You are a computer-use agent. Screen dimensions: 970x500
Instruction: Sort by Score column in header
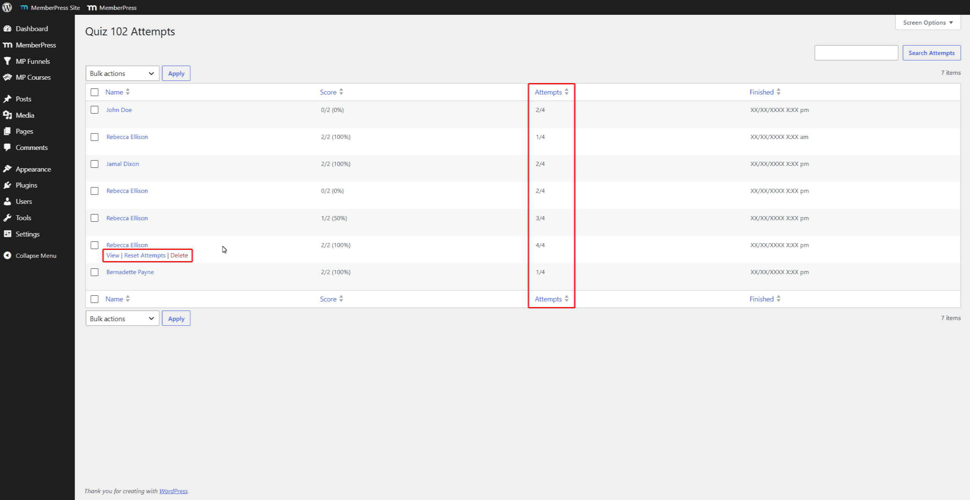tap(331, 92)
